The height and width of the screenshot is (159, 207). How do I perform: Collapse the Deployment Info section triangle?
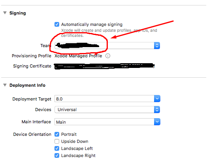5,85
